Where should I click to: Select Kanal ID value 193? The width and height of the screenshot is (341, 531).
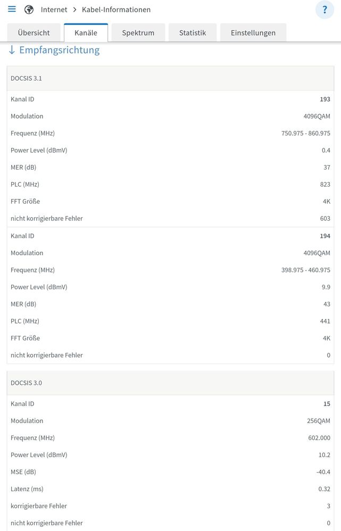click(x=325, y=99)
